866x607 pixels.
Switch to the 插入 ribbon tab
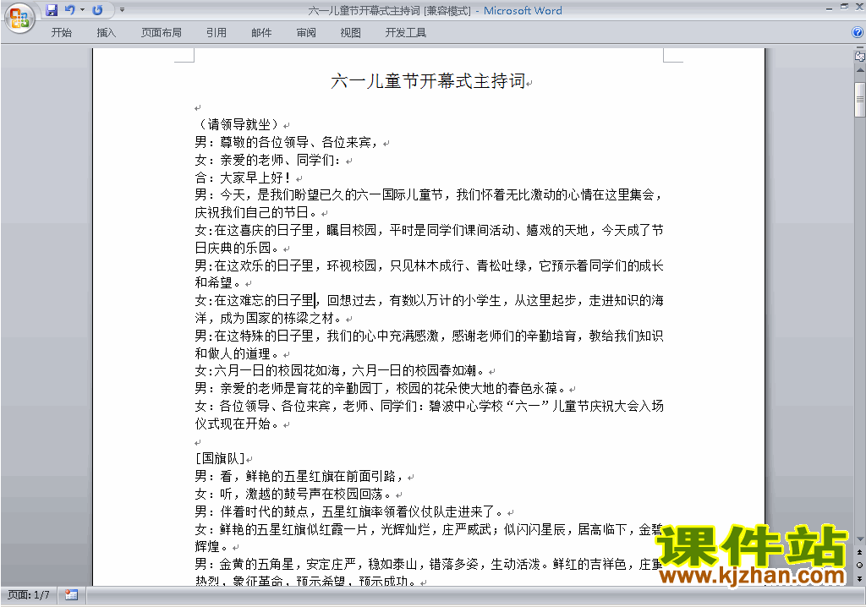(x=106, y=33)
